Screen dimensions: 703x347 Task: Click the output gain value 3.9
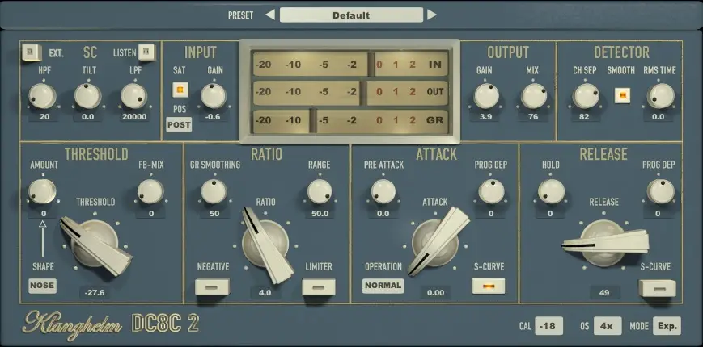[486, 117]
